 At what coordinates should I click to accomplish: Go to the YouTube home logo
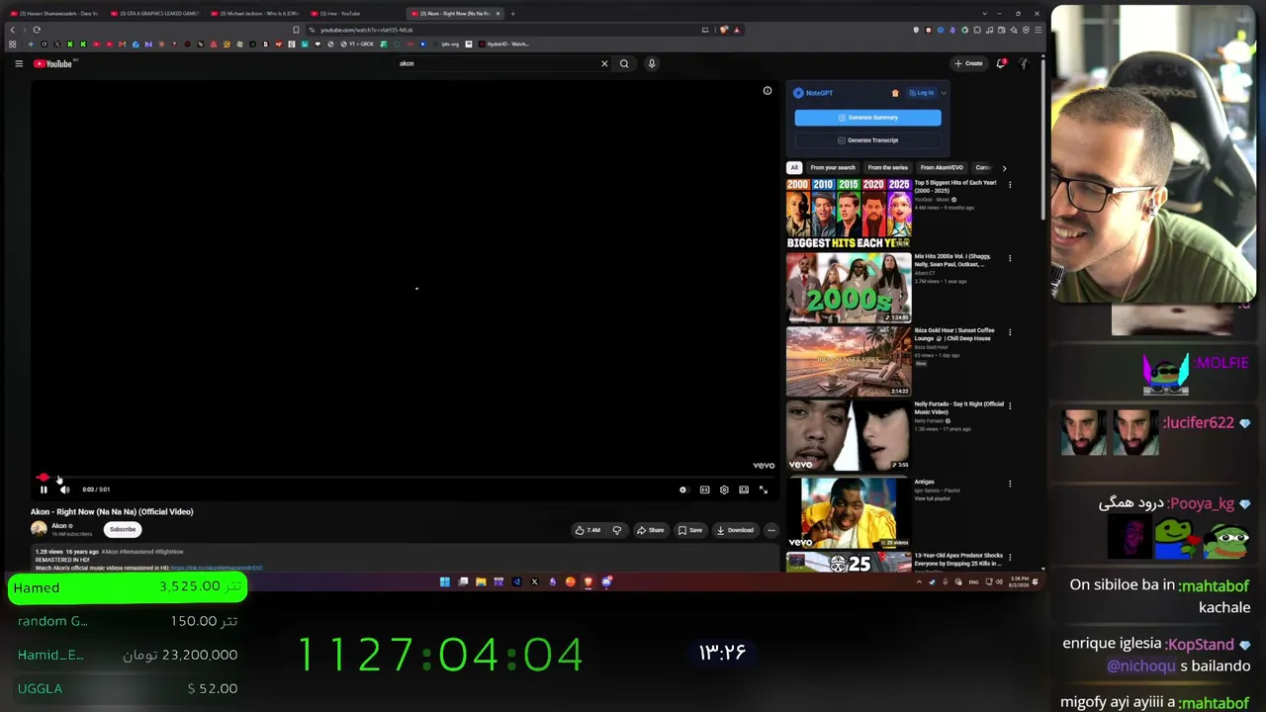click(x=54, y=63)
